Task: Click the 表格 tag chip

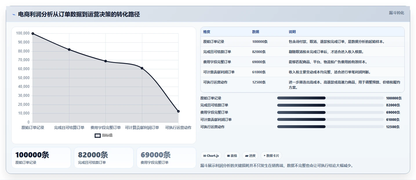Action: pyautogui.click(x=232, y=156)
